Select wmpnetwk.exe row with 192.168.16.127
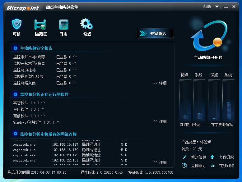242x182 pixels. point(70,144)
